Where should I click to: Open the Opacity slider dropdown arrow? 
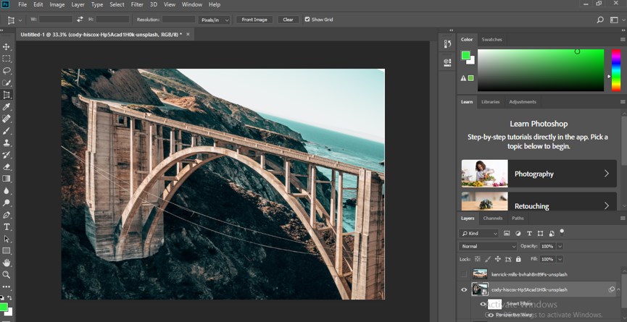(560, 246)
